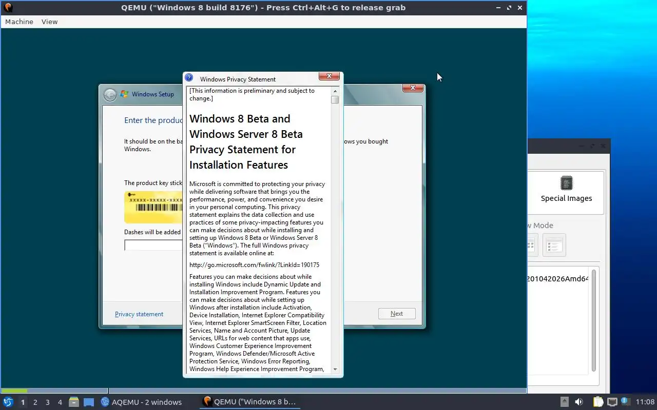The width and height of the screenshot is (657, 410).
Task: Click the 11:08 clock in the panel
Action: point(645,402)
